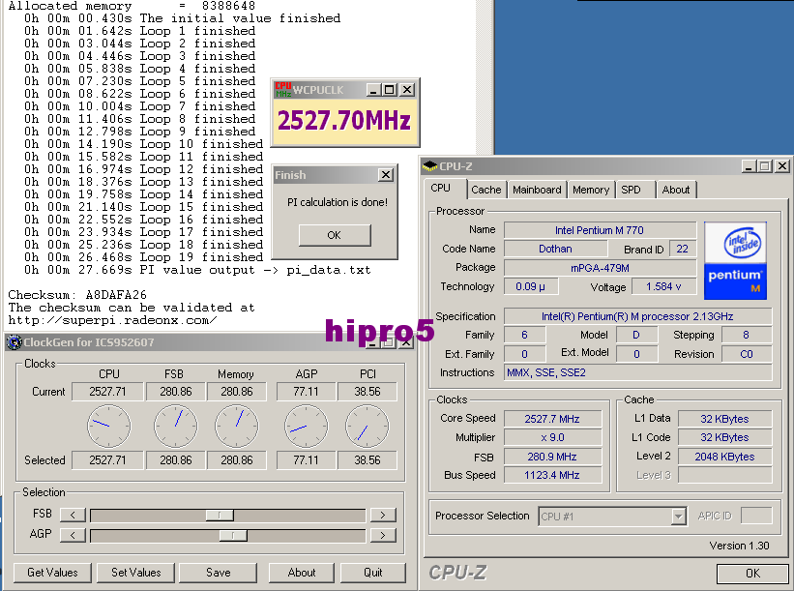Open the Mainboard tab in CPU-Z
The height and width of the screenshot is (591, 794).
[537, 190]
